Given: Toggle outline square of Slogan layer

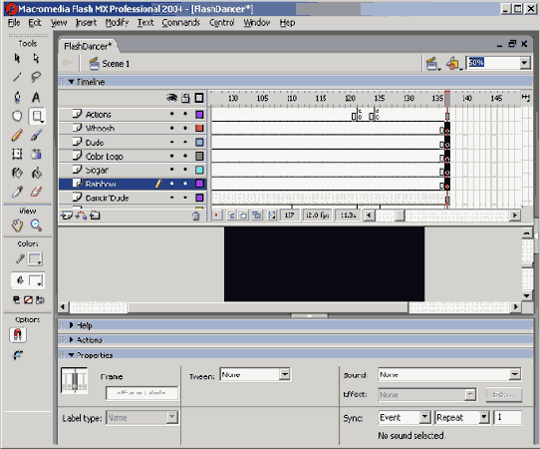Looking at the screenshot, I should tap(199, 170).
